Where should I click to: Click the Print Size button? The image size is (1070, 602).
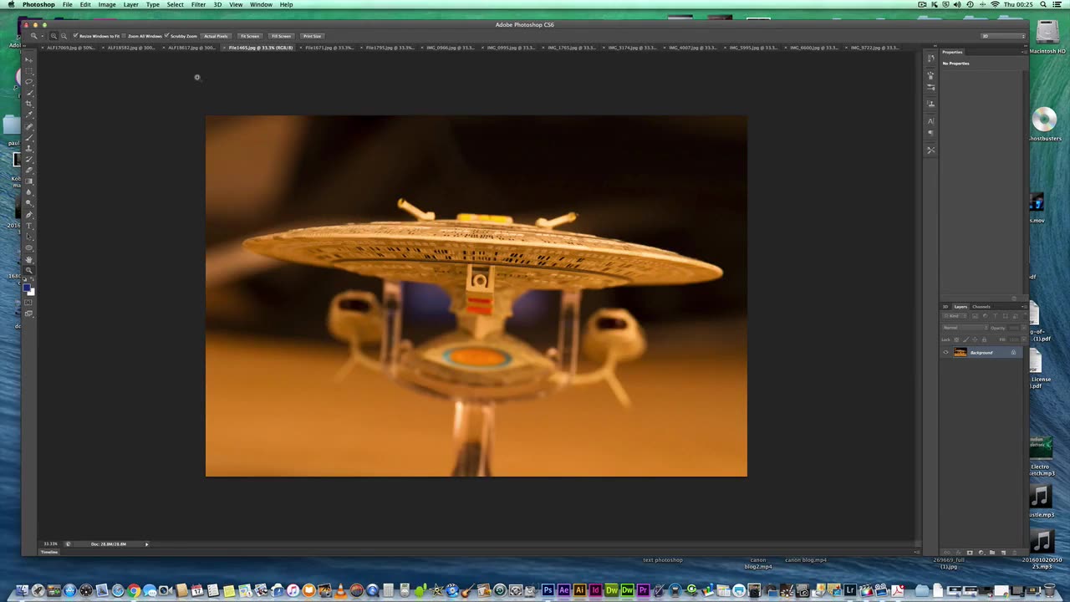click(312, 36)
